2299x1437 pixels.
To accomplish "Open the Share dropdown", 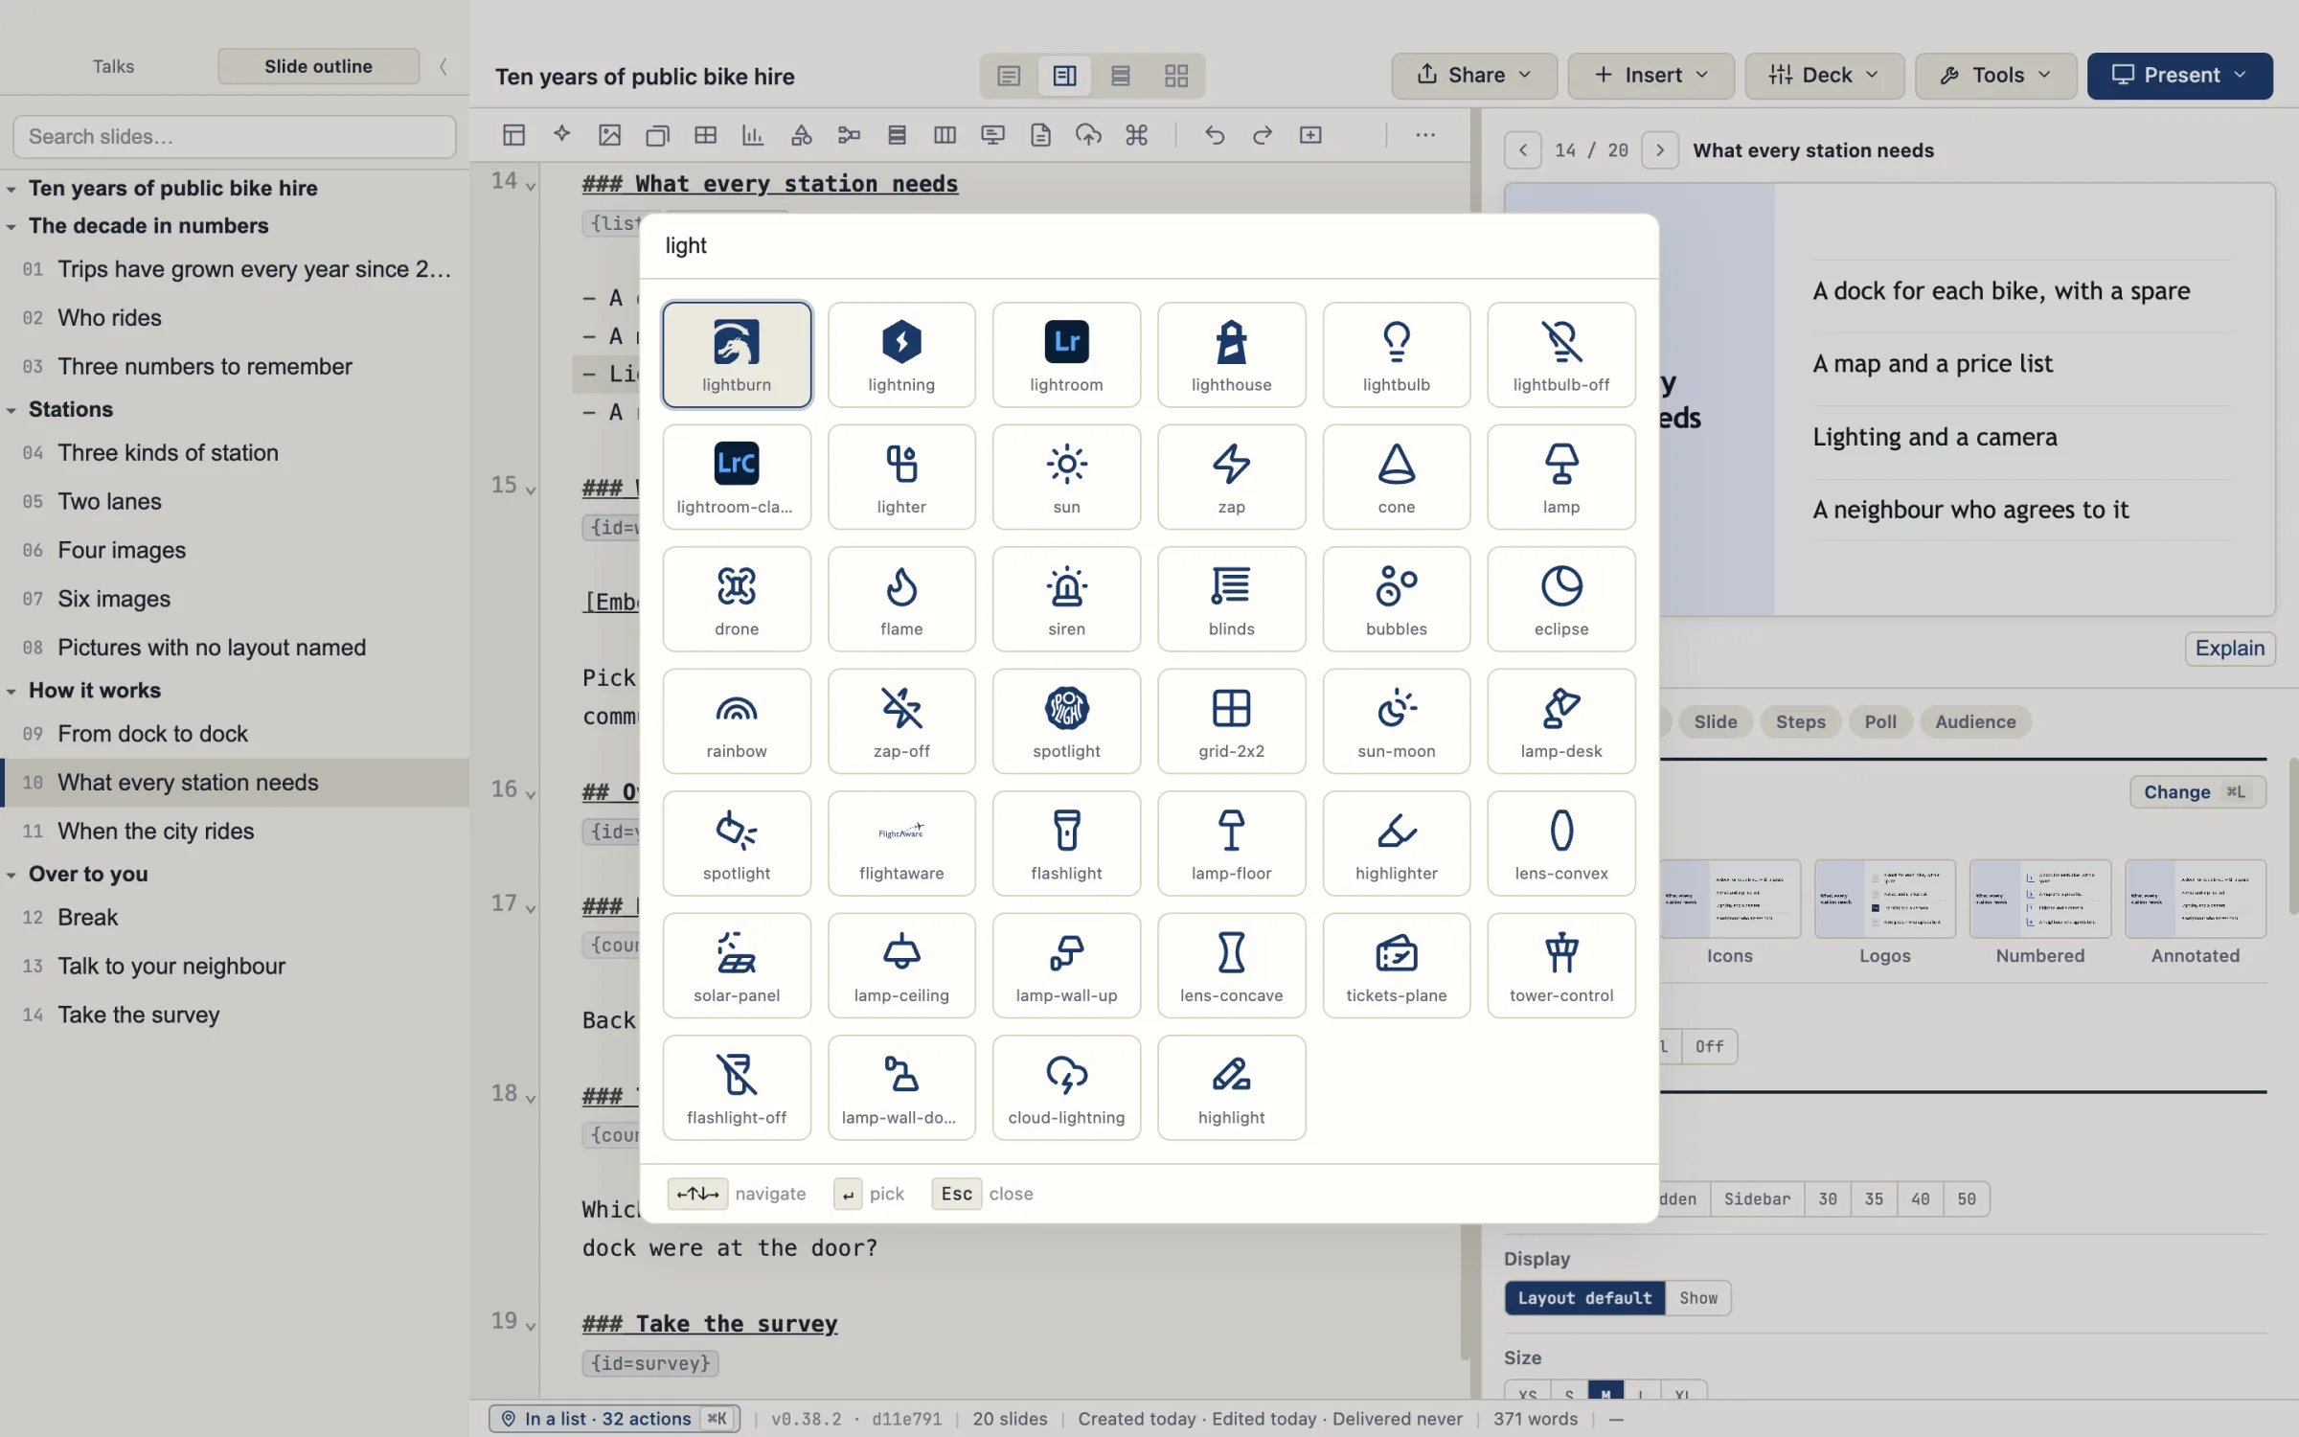I will click(x=1474, y=76).
